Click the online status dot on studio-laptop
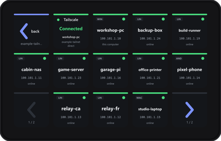This screenshot has width=221, height=141. (x=163, y=98)
